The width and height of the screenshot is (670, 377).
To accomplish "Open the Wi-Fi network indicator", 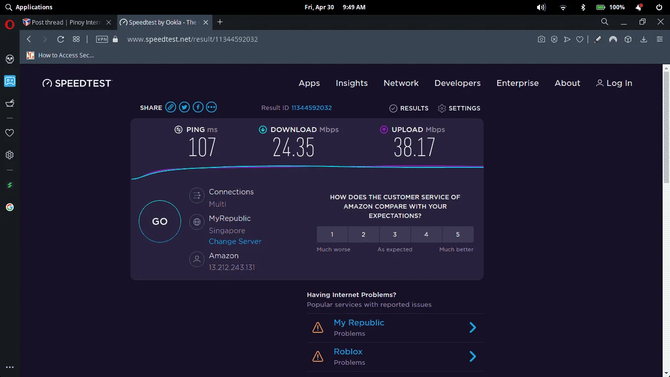I will tap(563, 7).
